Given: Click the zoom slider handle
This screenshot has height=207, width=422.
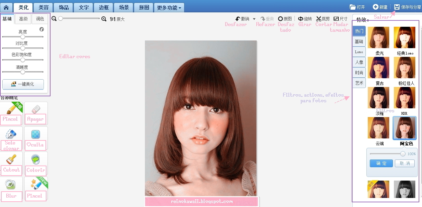Looking at the screenshot, I should tap(61, 19).
